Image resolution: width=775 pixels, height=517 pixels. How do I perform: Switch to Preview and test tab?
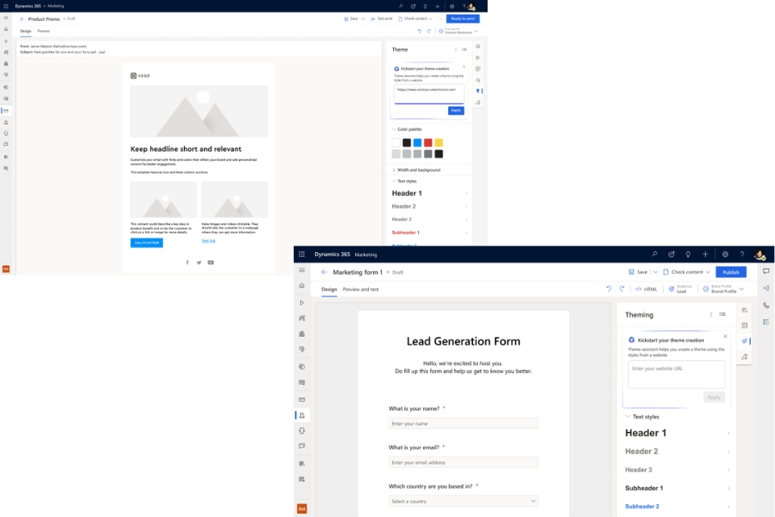[360, 289]
